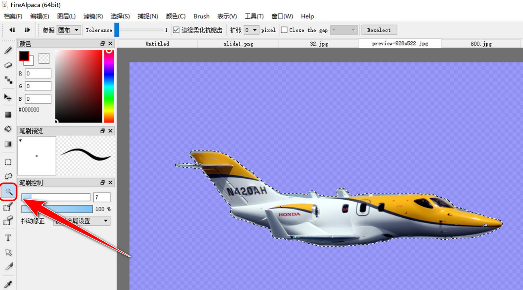Click the Deselect button
The height and width of the screenshot is (290, 523).
[379, 30]
